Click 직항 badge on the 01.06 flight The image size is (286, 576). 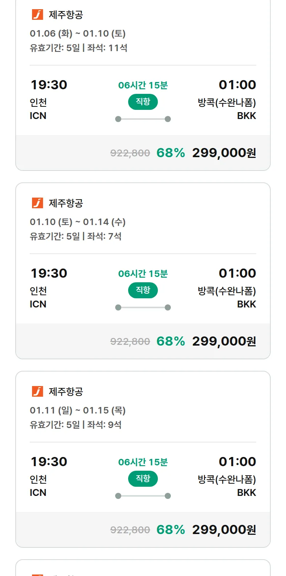143,102
